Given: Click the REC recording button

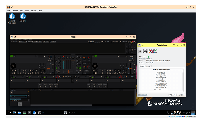Looking at the screenshot, I should point(107,42).
